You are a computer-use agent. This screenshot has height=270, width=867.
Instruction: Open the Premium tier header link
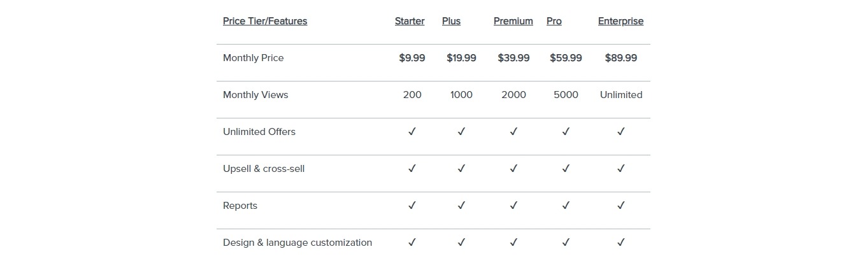[513, 21]
